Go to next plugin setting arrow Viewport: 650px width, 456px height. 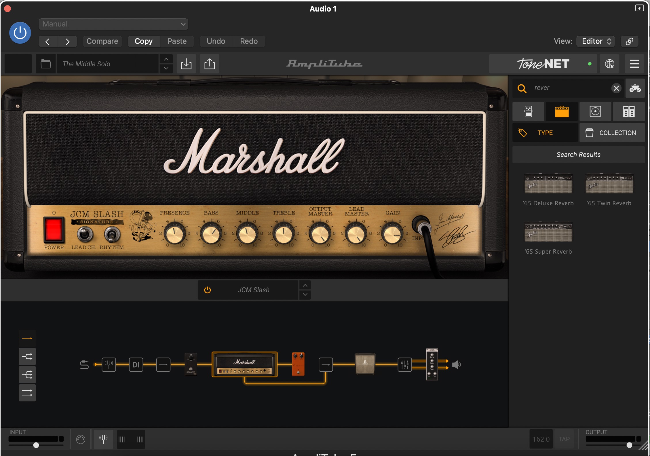click(x=67, y=41)
